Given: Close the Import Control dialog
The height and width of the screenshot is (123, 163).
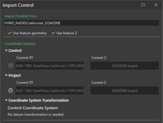Looking at the screenshot, I should [156, 5].
